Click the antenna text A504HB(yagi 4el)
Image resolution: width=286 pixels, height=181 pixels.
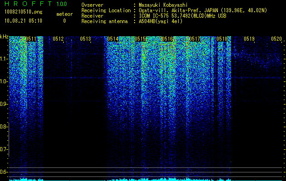pyautogui.click(x=161, y=21)
